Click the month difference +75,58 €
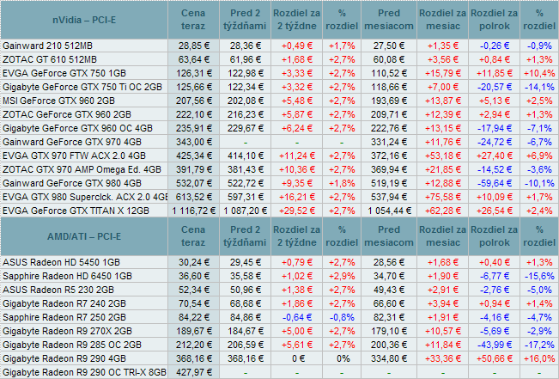 tap(443, 197)
